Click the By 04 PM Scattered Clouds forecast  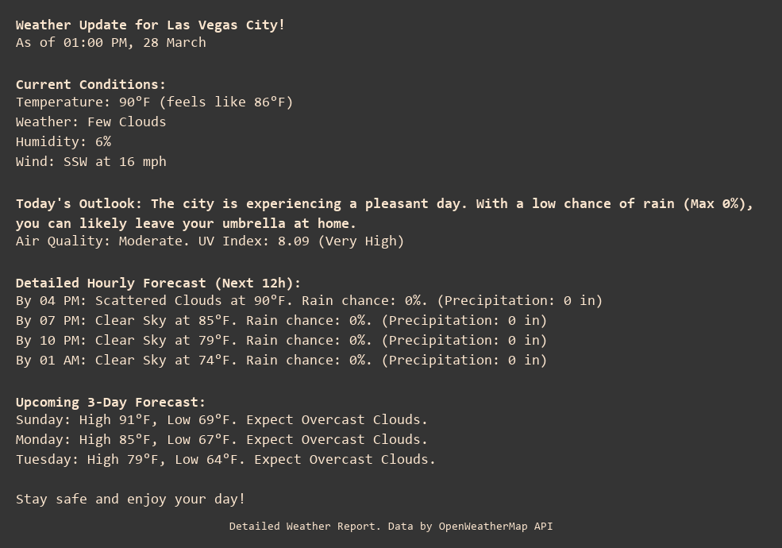[309, 300]
